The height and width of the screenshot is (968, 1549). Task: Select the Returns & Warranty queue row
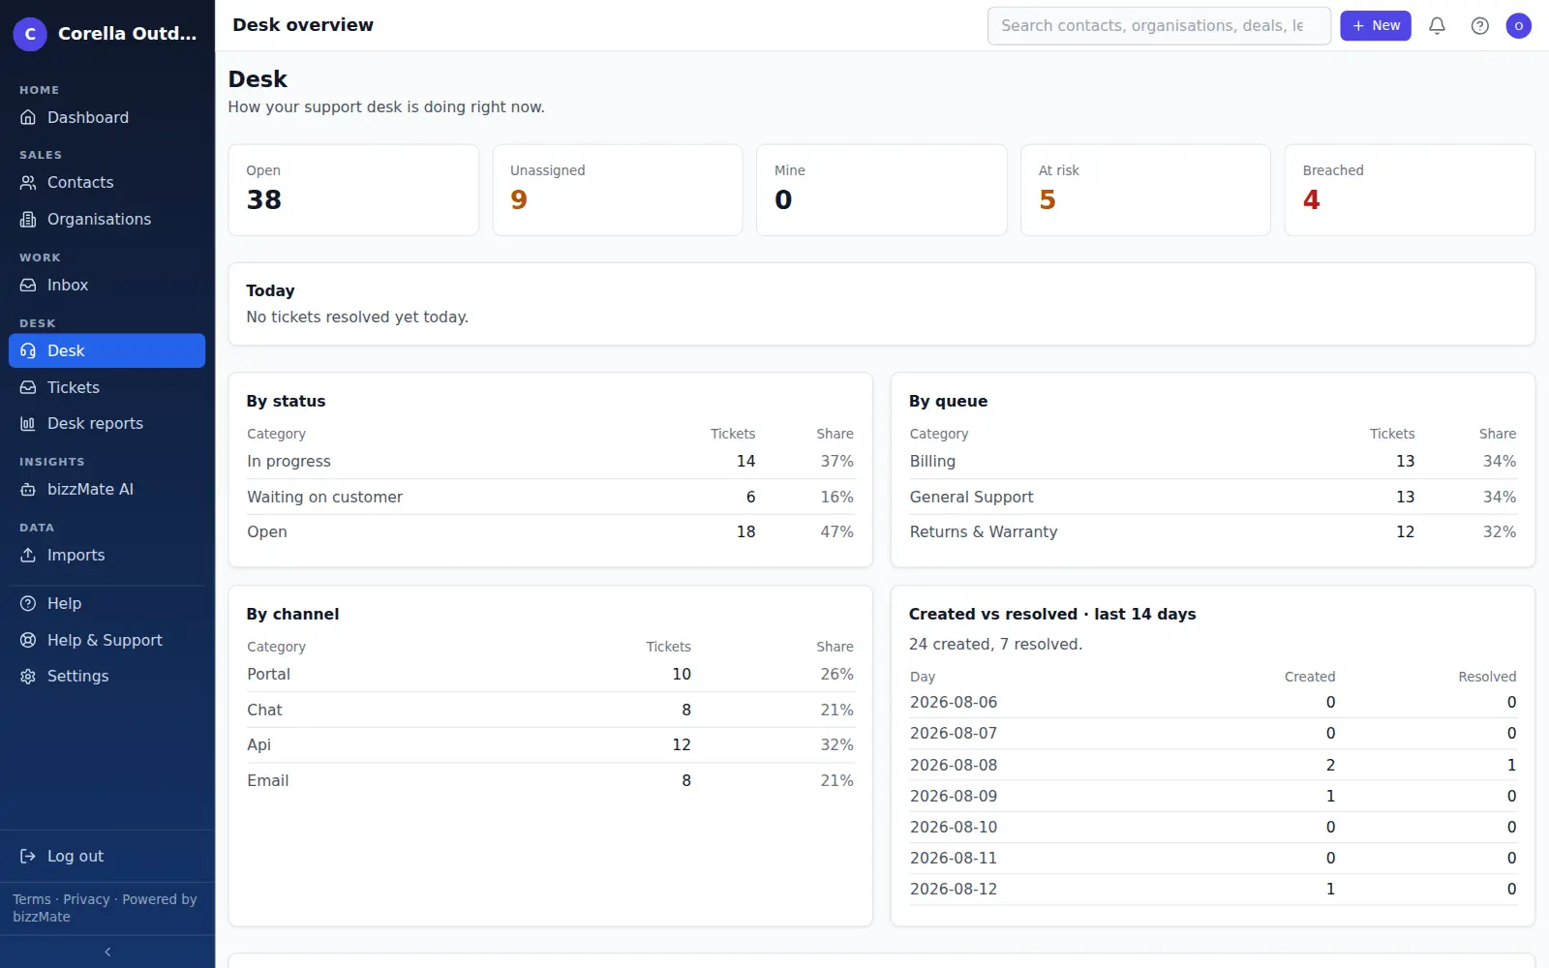(1212, 531)
